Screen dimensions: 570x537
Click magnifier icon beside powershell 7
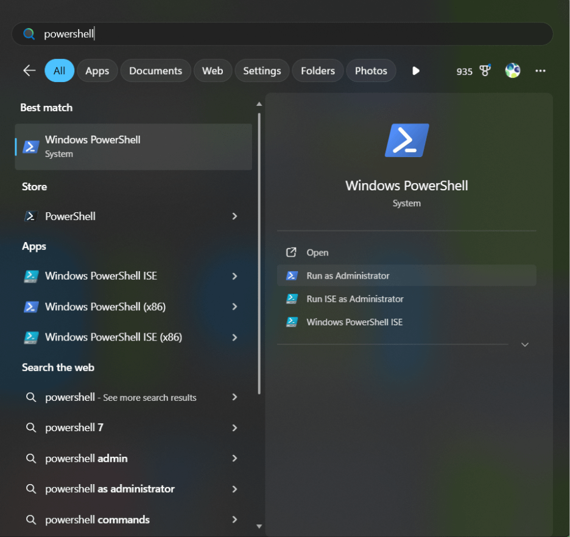click(x=31, y=428)
